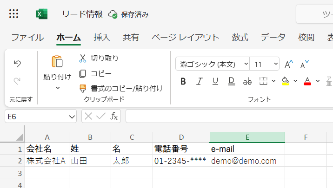333x188 pixels.
Task: Toggle Strikethrough formatting
Action: (x=247, y=81)
